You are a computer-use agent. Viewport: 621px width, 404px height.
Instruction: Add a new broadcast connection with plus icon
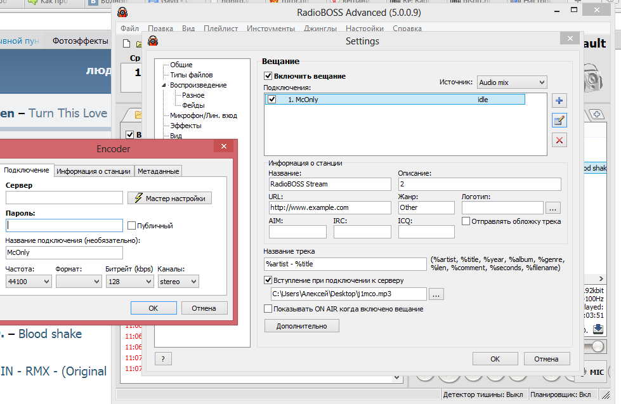[x=559, y=101]
